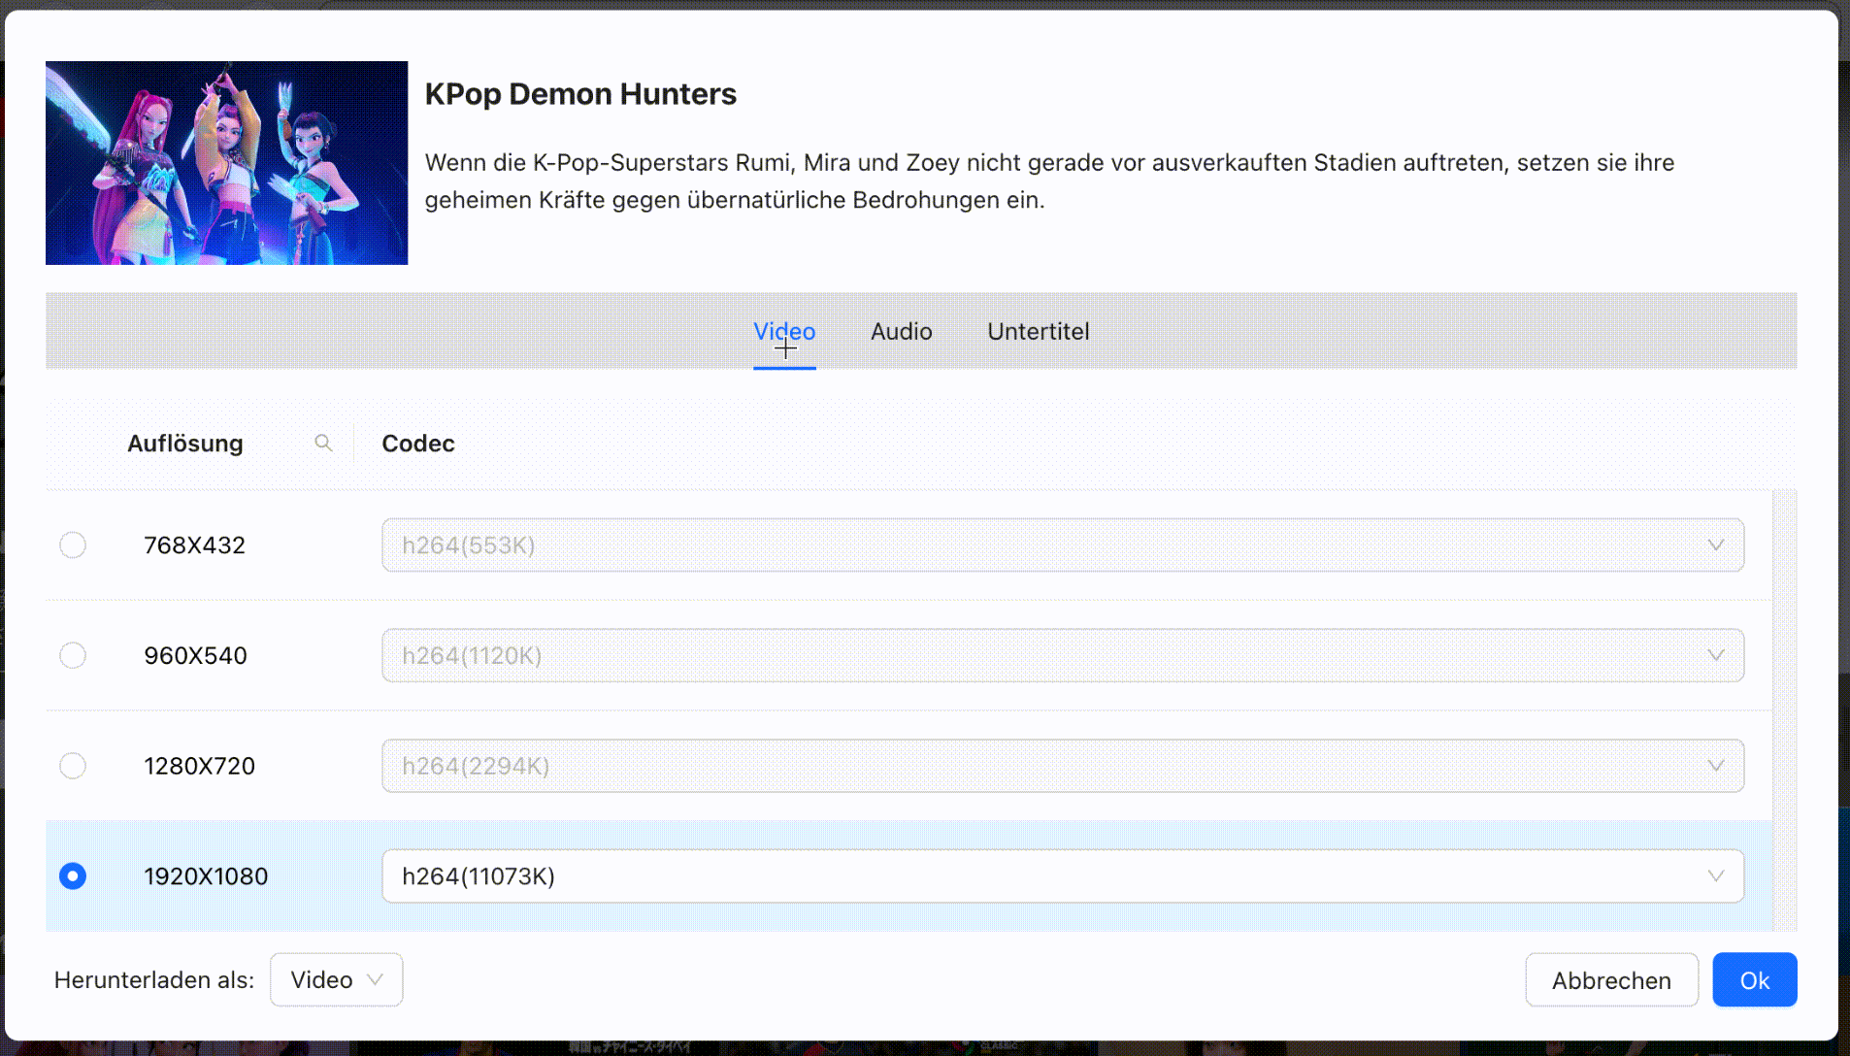
Task: Switch to the Untertitel tab
Action: (1038, 331)
